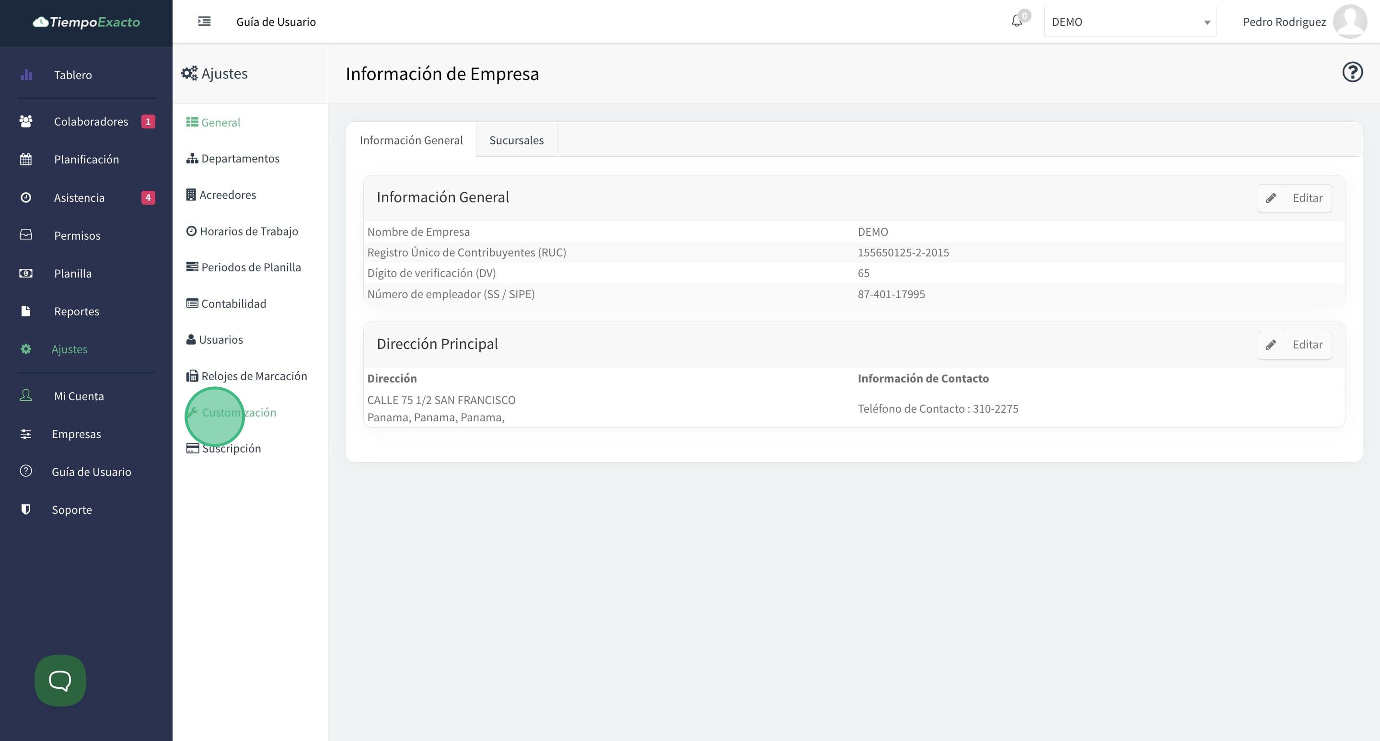Click the Soporte shield icon
This screenshot has height=741, width=1380.
point(26,509)
